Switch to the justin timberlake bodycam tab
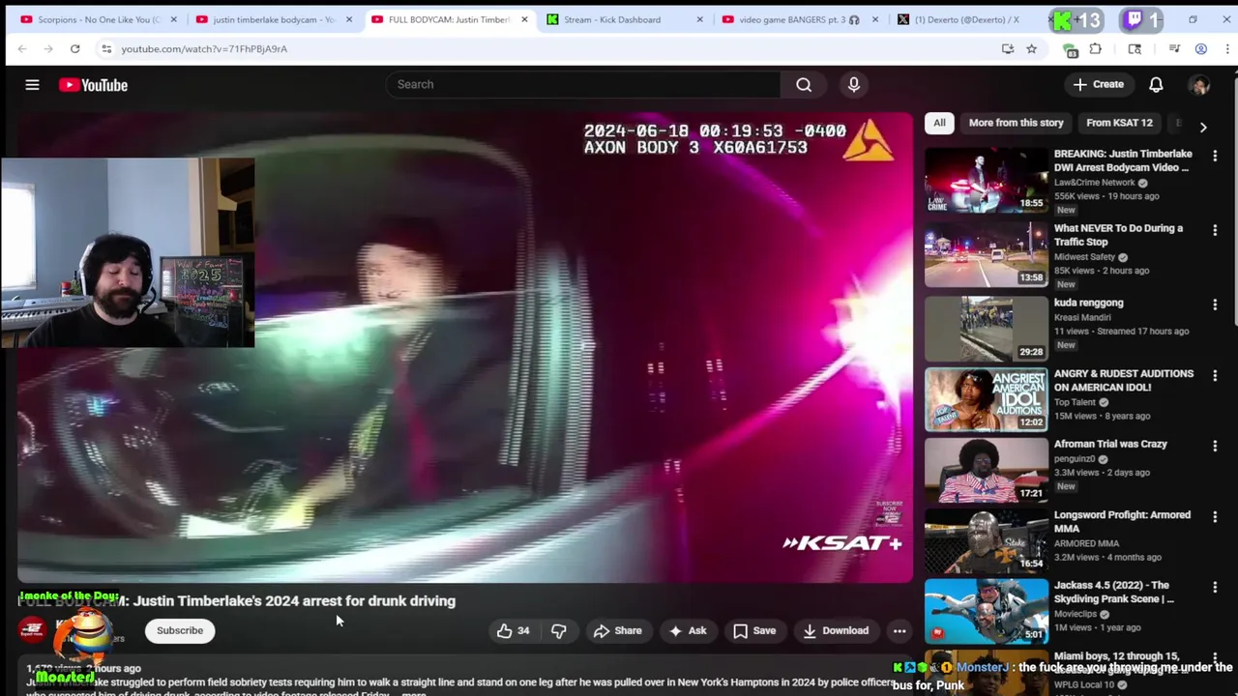The width and height of the screenshot is (1238, 696). click(x=274, y=19)
